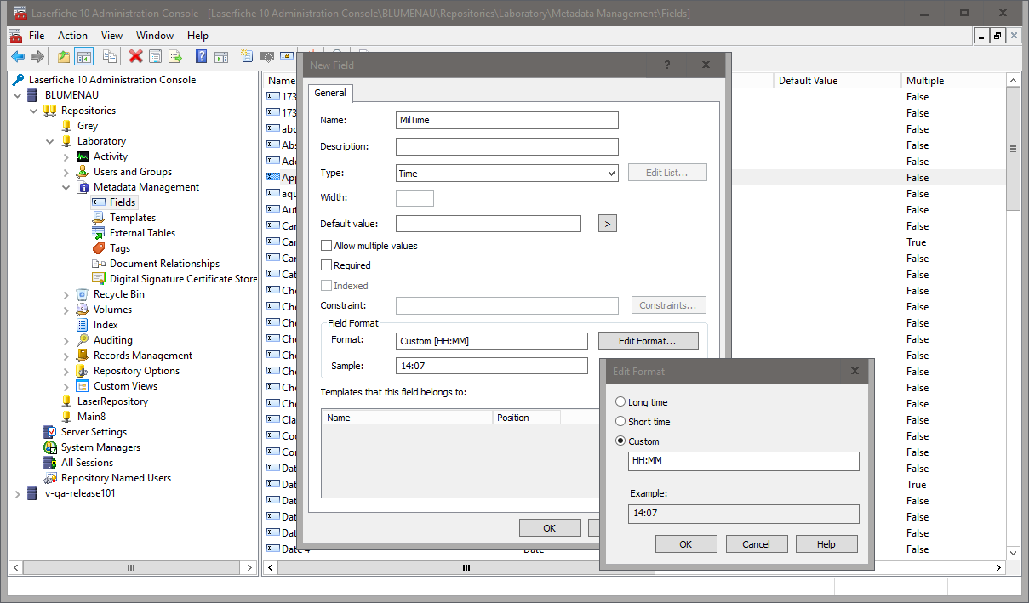Click the External Tables icon
1029x603 pixels.
pyautogui.click(x=99, y=233)
